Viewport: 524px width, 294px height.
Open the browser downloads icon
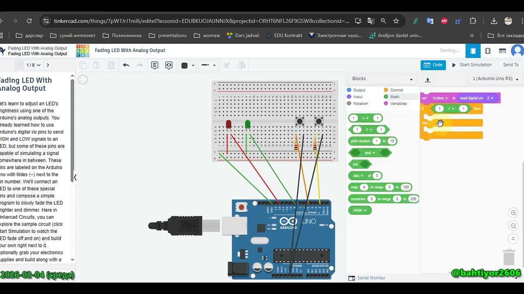point(494,21)
